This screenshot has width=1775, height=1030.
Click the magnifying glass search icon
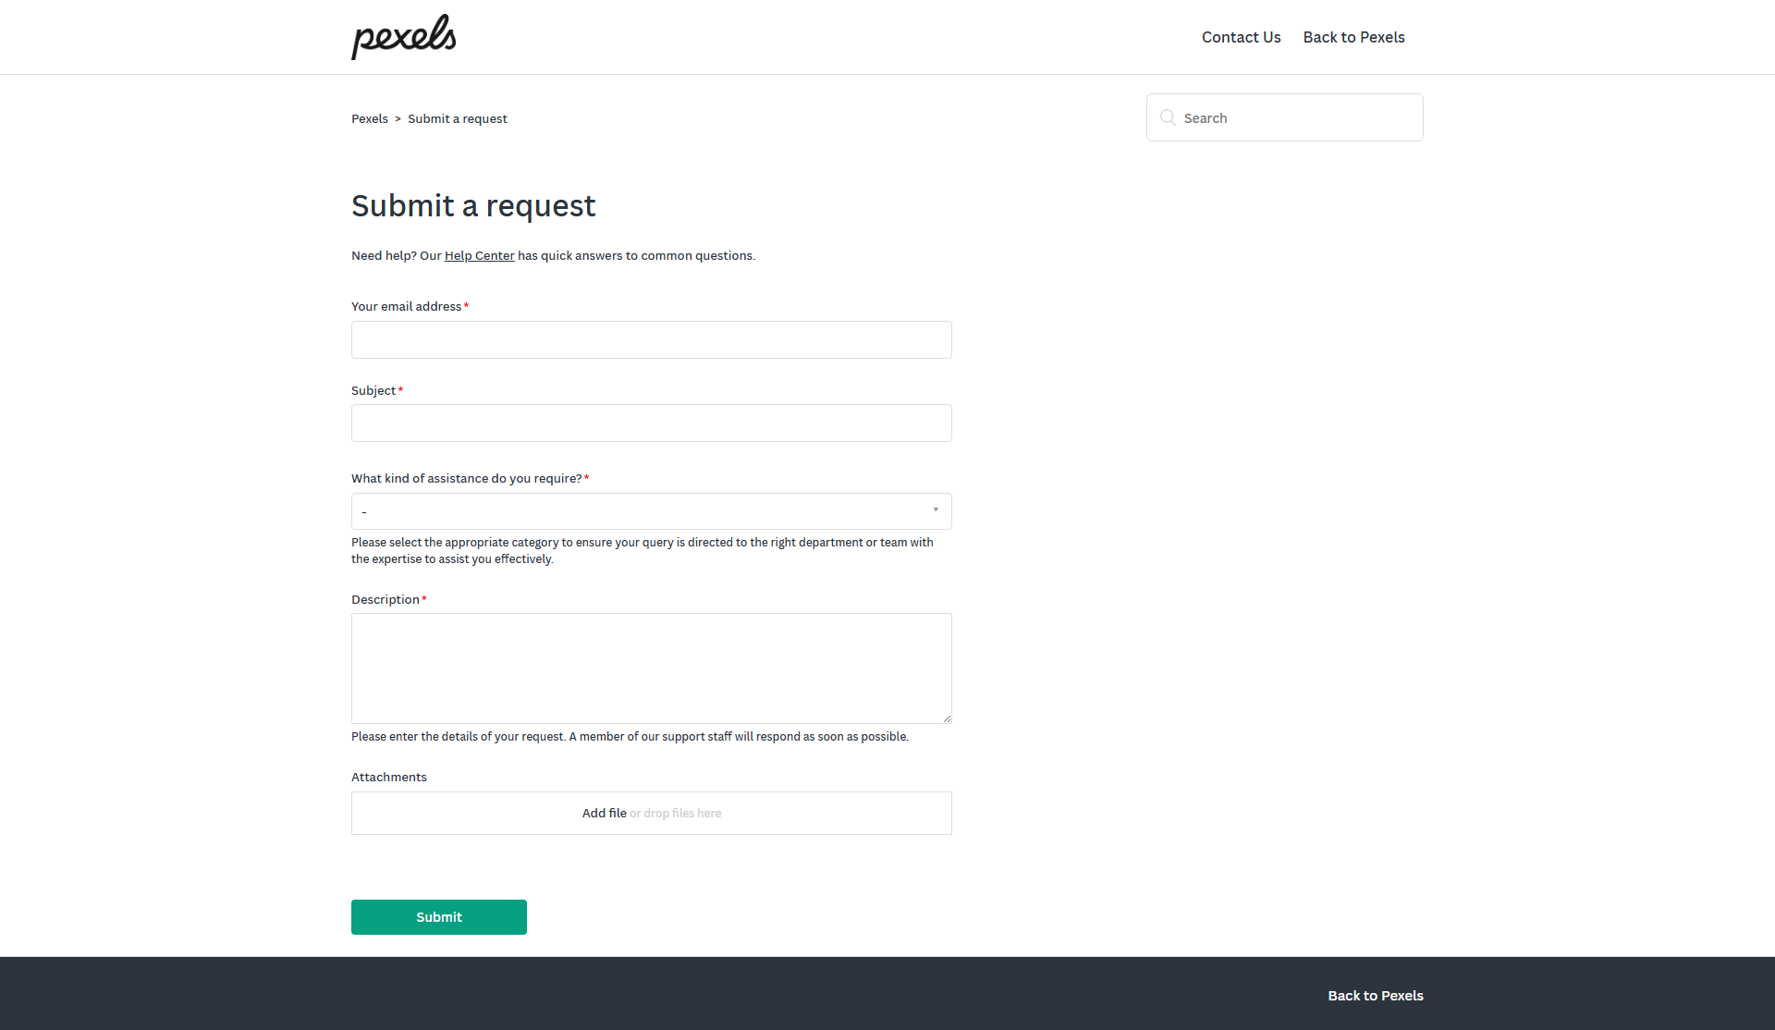(x=1168, y=117)
